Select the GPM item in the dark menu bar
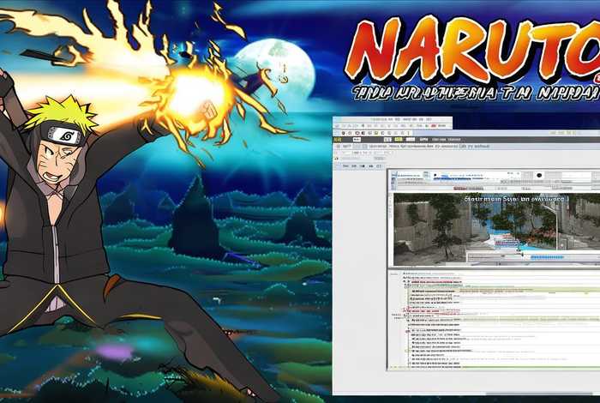Image resolution: width=600 pixels, height=403 pixels. [x=423, y=139]
